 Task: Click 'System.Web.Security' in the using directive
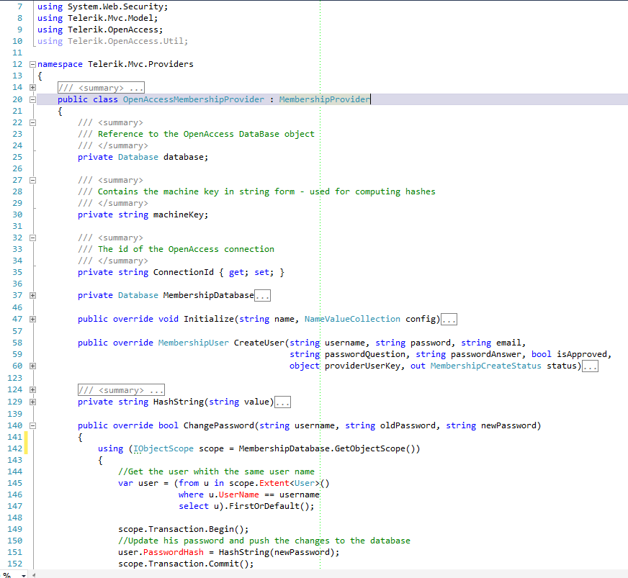coord(115,6)
